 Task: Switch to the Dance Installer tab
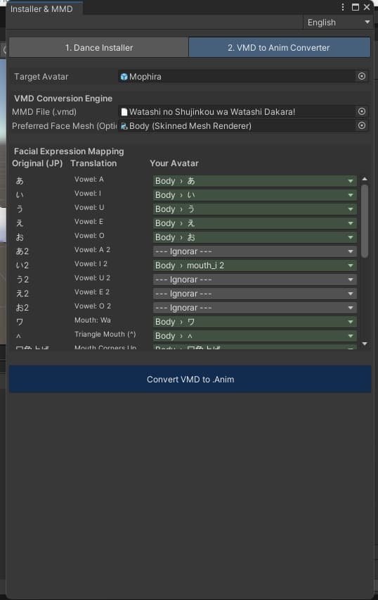[x=99, y=47]
